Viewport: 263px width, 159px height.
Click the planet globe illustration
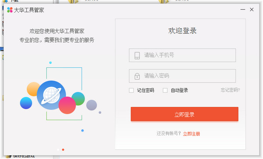pyautogui.click(x=51, y=95)
